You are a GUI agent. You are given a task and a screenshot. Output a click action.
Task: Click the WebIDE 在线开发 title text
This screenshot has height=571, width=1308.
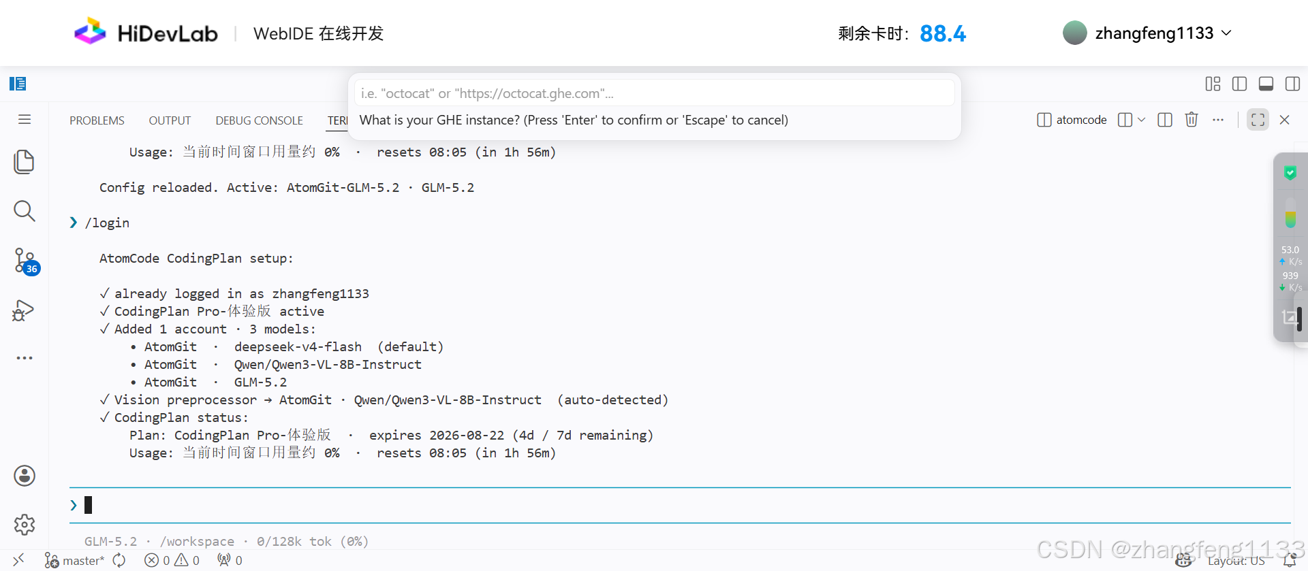tap(319, 33)
